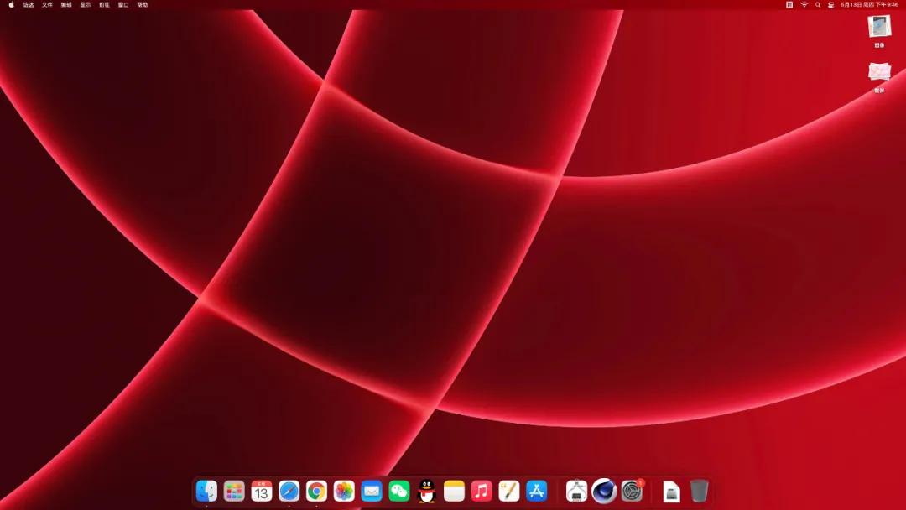Launch Cinema 4D
The width and height of the screenshot is (906, 510).
click(x=602, y=492)
